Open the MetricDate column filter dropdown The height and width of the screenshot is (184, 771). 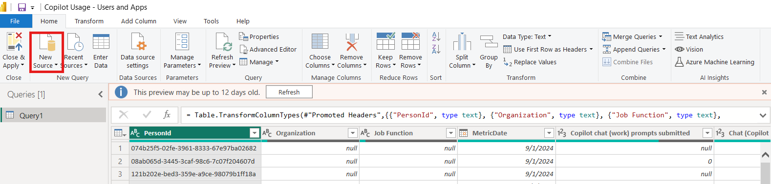click(x=549, y=133)
